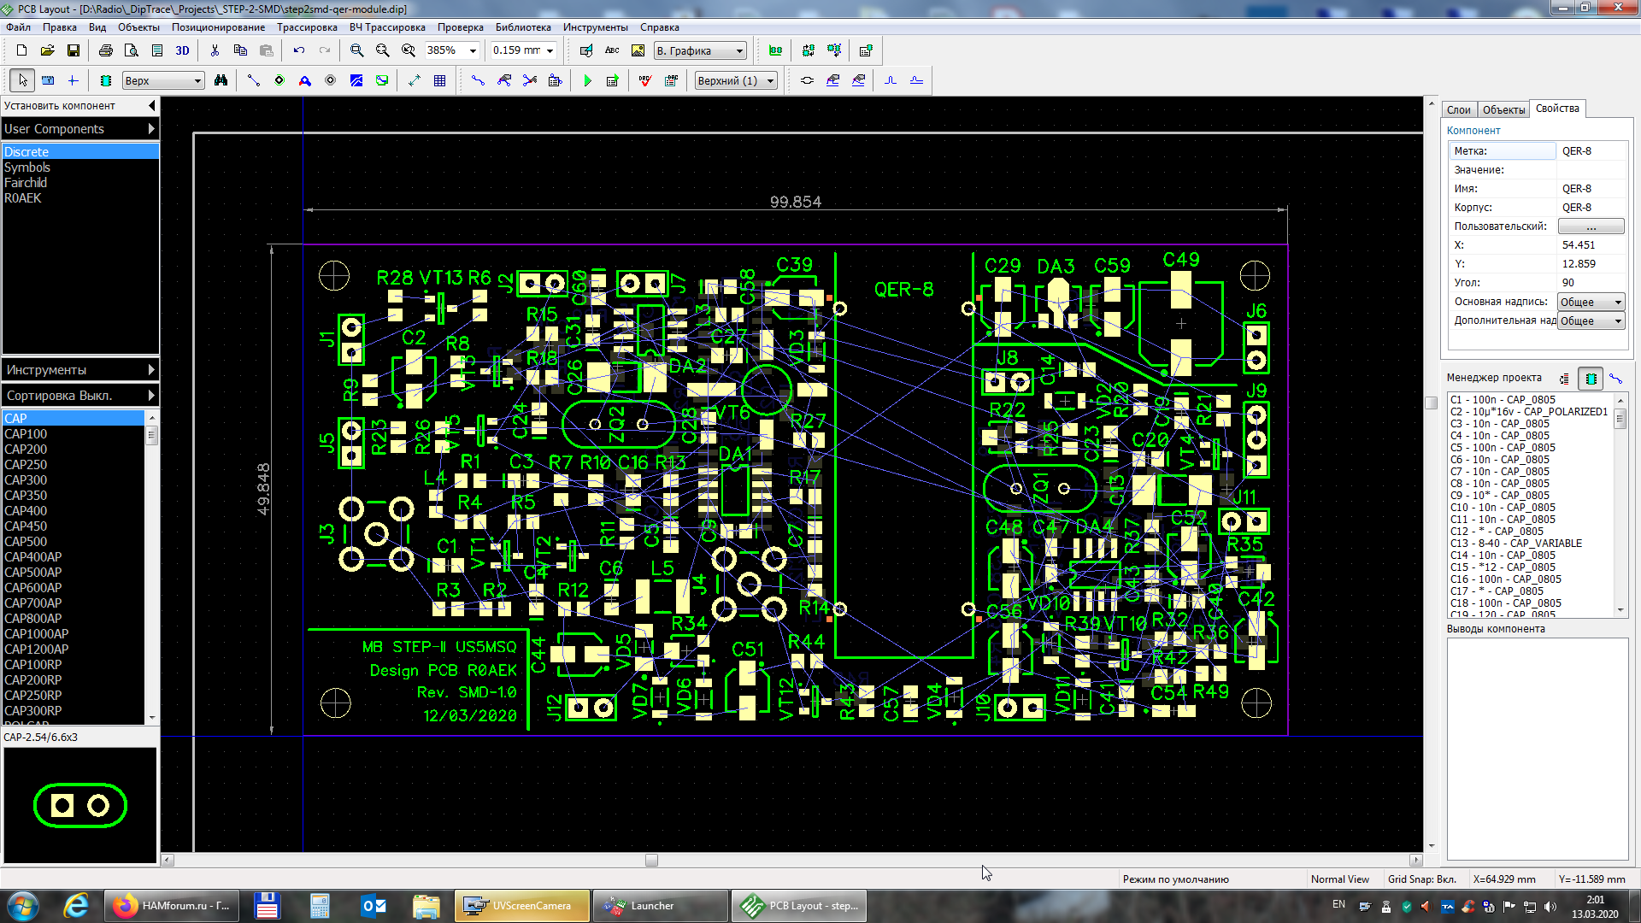The height and width of the screenshot is (923, 1641).
Task: Click the Save file toolbar icon
Action: [74, 51]
